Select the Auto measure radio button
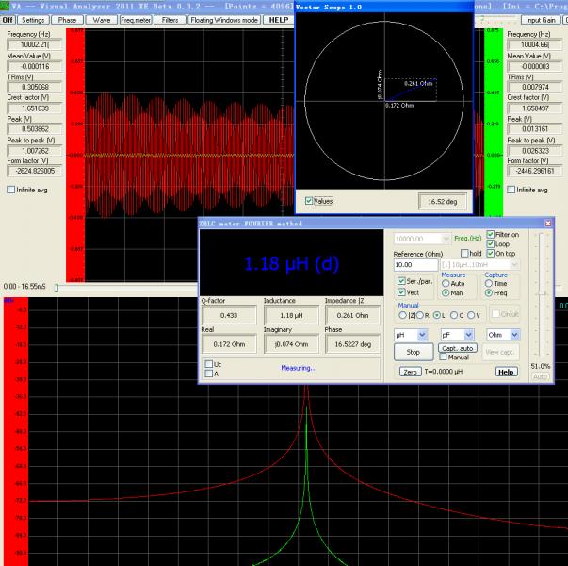 tap(445, 283)
